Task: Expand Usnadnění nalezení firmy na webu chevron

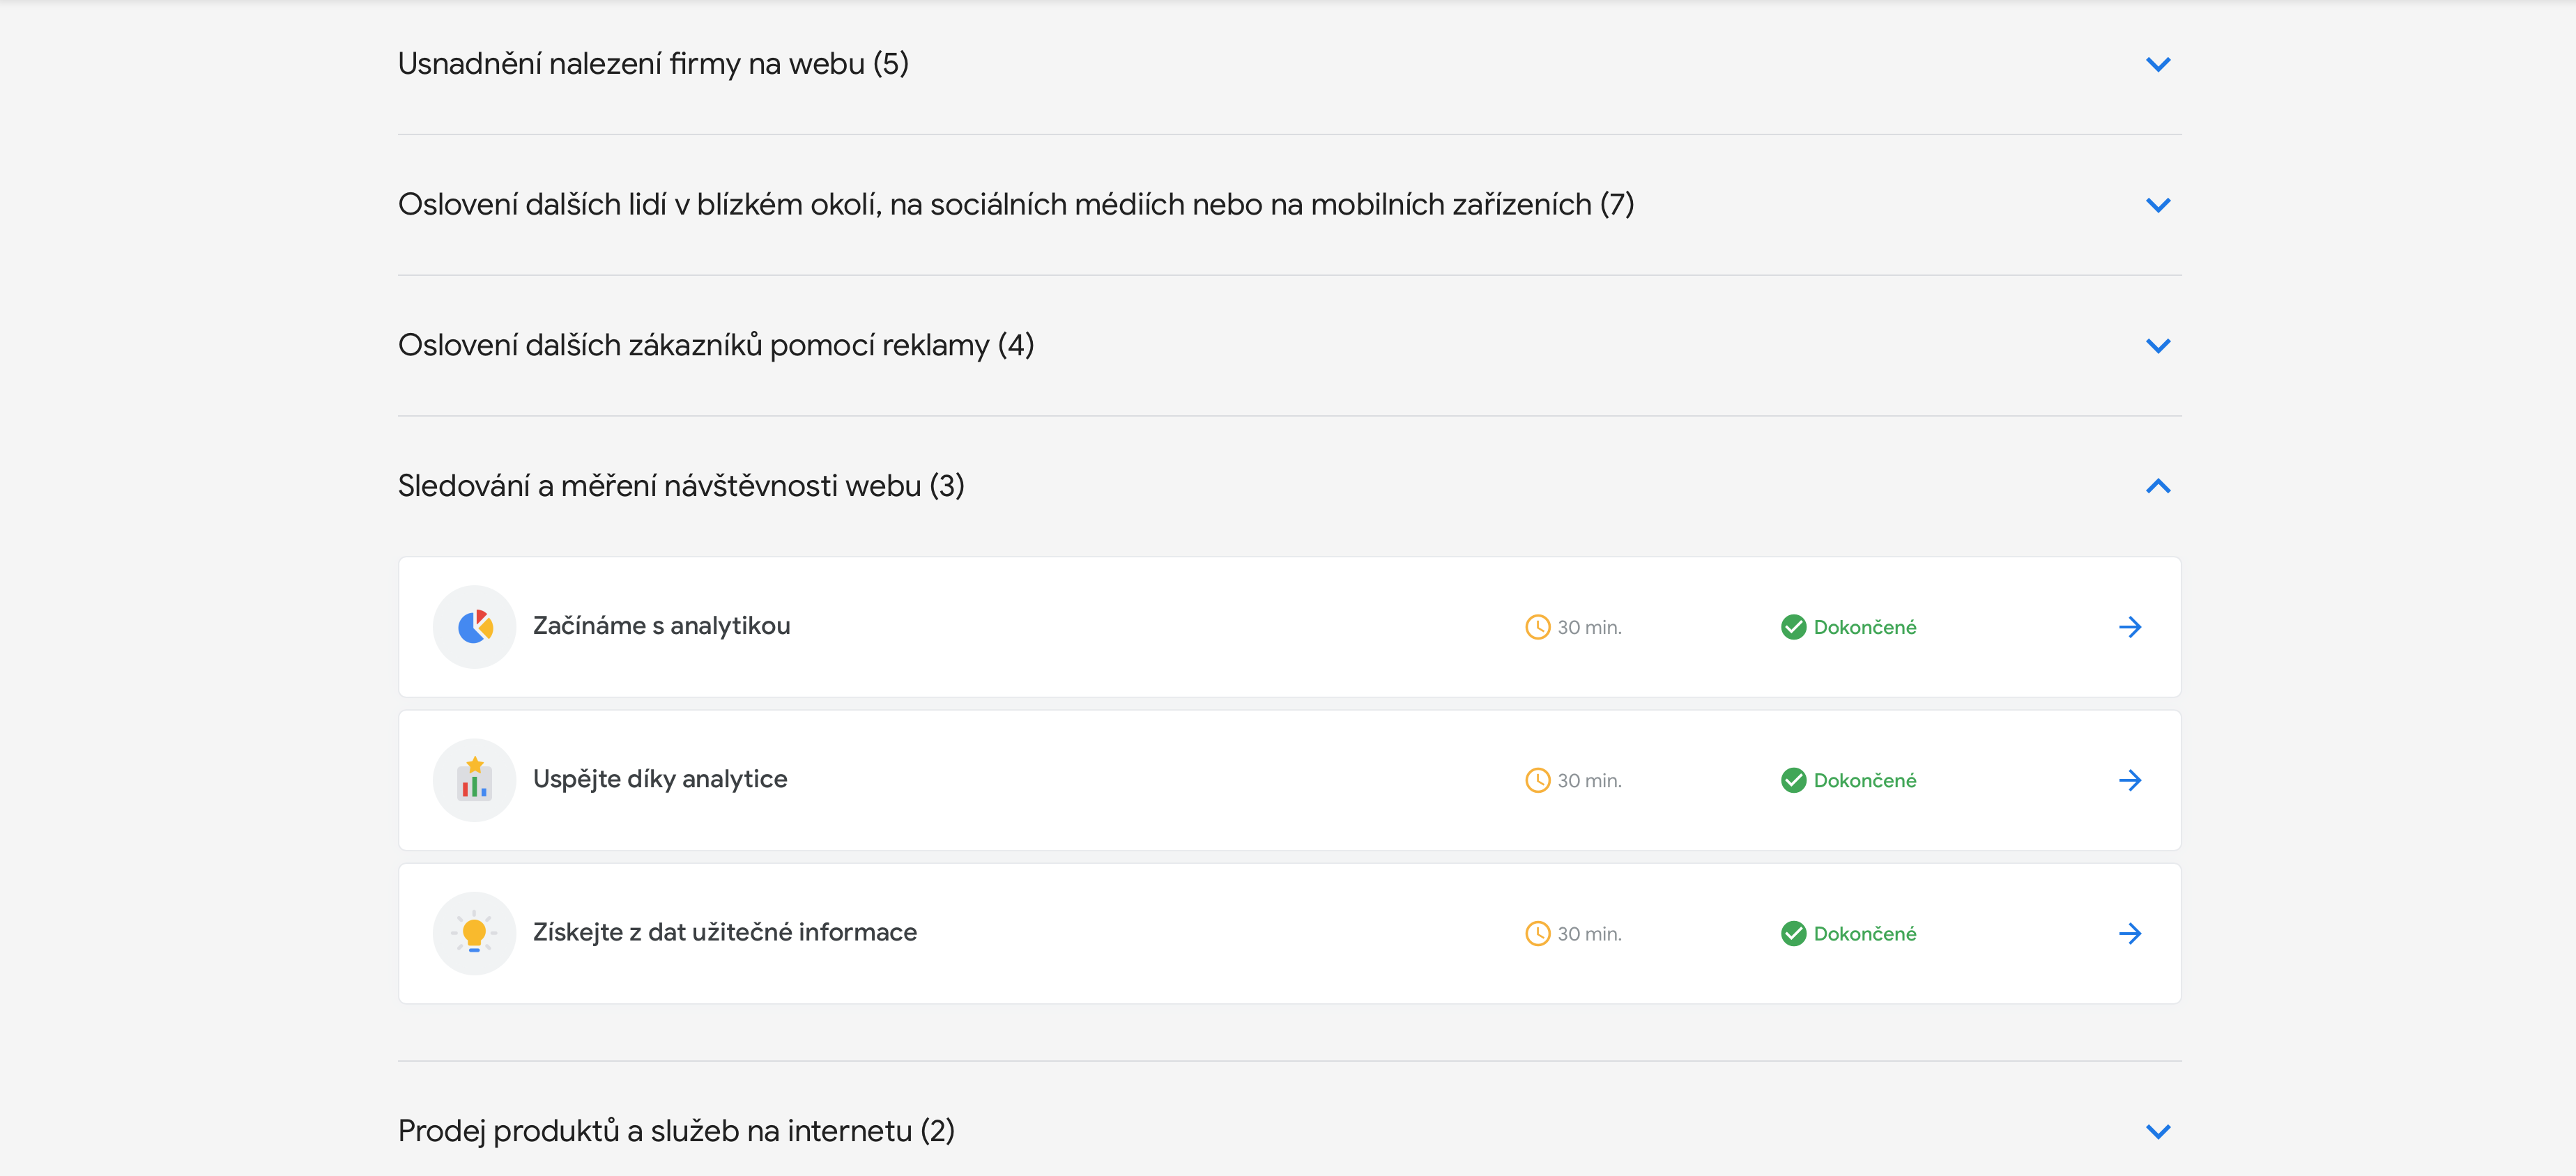Action: tap(2158, 65)
